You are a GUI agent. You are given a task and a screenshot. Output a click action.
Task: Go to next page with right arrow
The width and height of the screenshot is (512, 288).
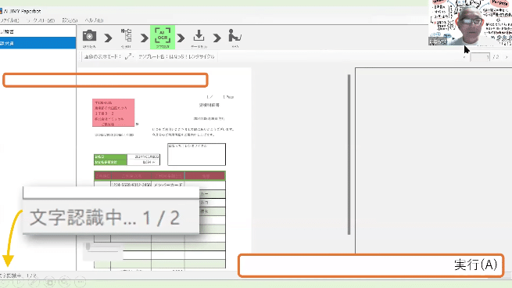pos(507,57)
